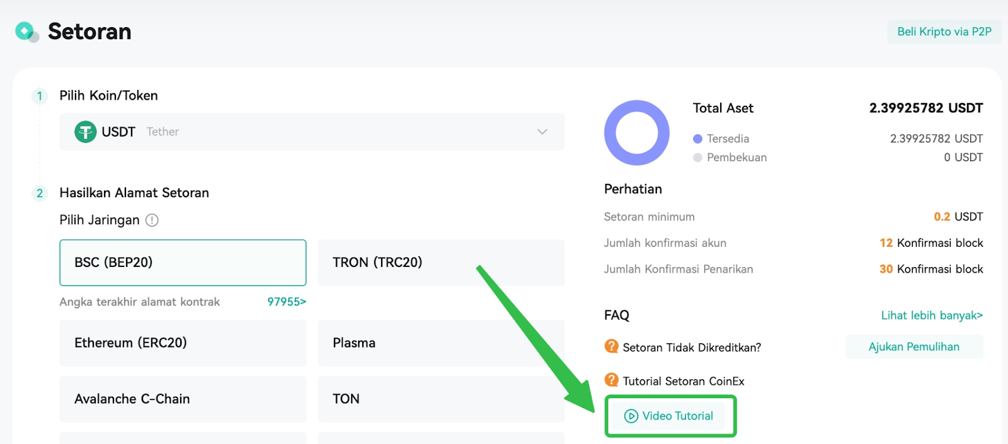Click the question icon beside Setoran Tidak Dikreditkan
The image size is (1008, 444).
(611, 346)
